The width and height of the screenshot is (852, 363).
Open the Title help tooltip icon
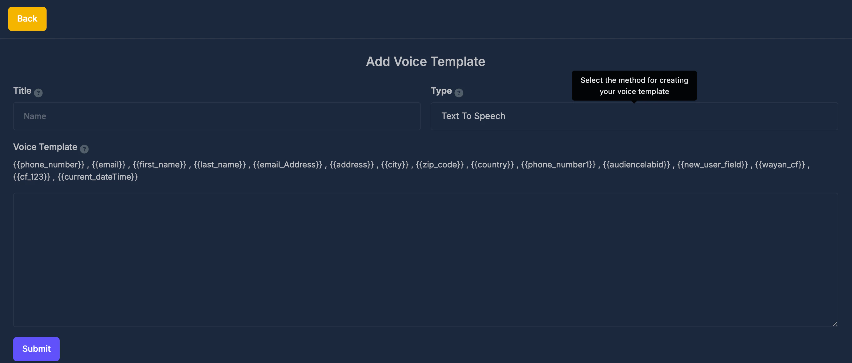coord(38,93)
